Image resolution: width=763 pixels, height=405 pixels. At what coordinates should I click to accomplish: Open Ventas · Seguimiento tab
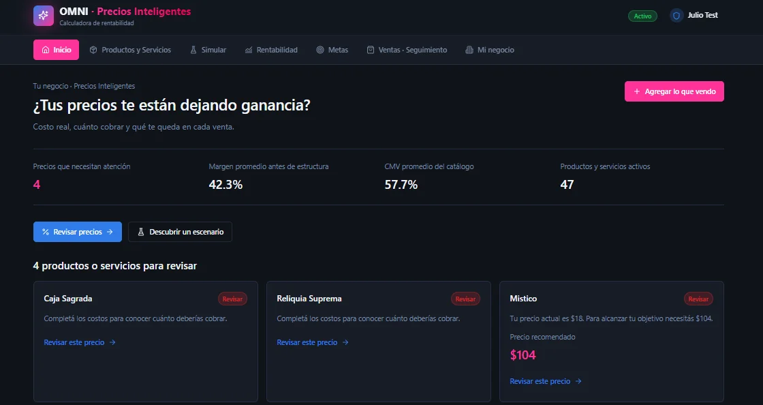pos(407,50)
